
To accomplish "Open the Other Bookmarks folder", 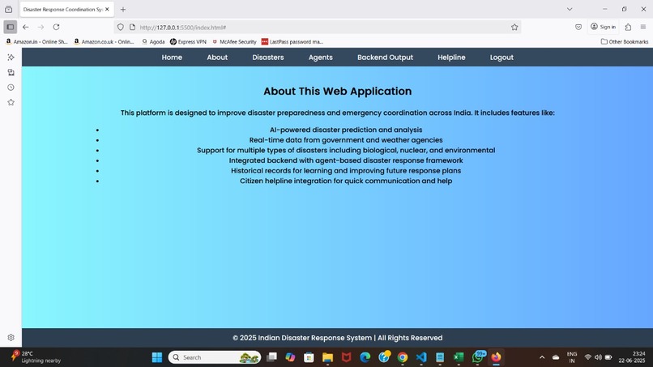I will (625, 41).
